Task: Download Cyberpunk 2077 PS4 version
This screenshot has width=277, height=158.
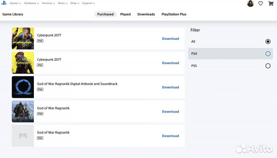Action: (170, 39)
